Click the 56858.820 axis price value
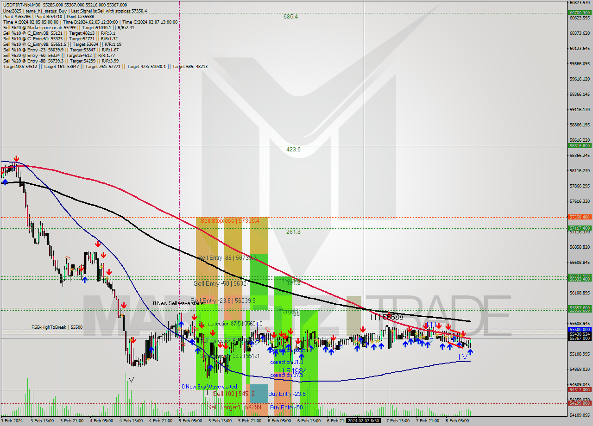 [580, 247]
